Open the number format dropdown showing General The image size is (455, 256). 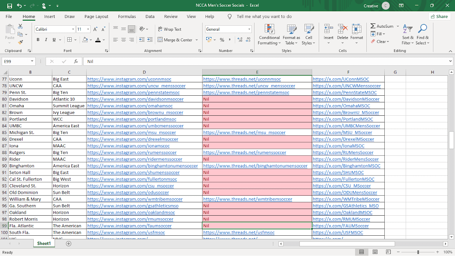[249, 29]
